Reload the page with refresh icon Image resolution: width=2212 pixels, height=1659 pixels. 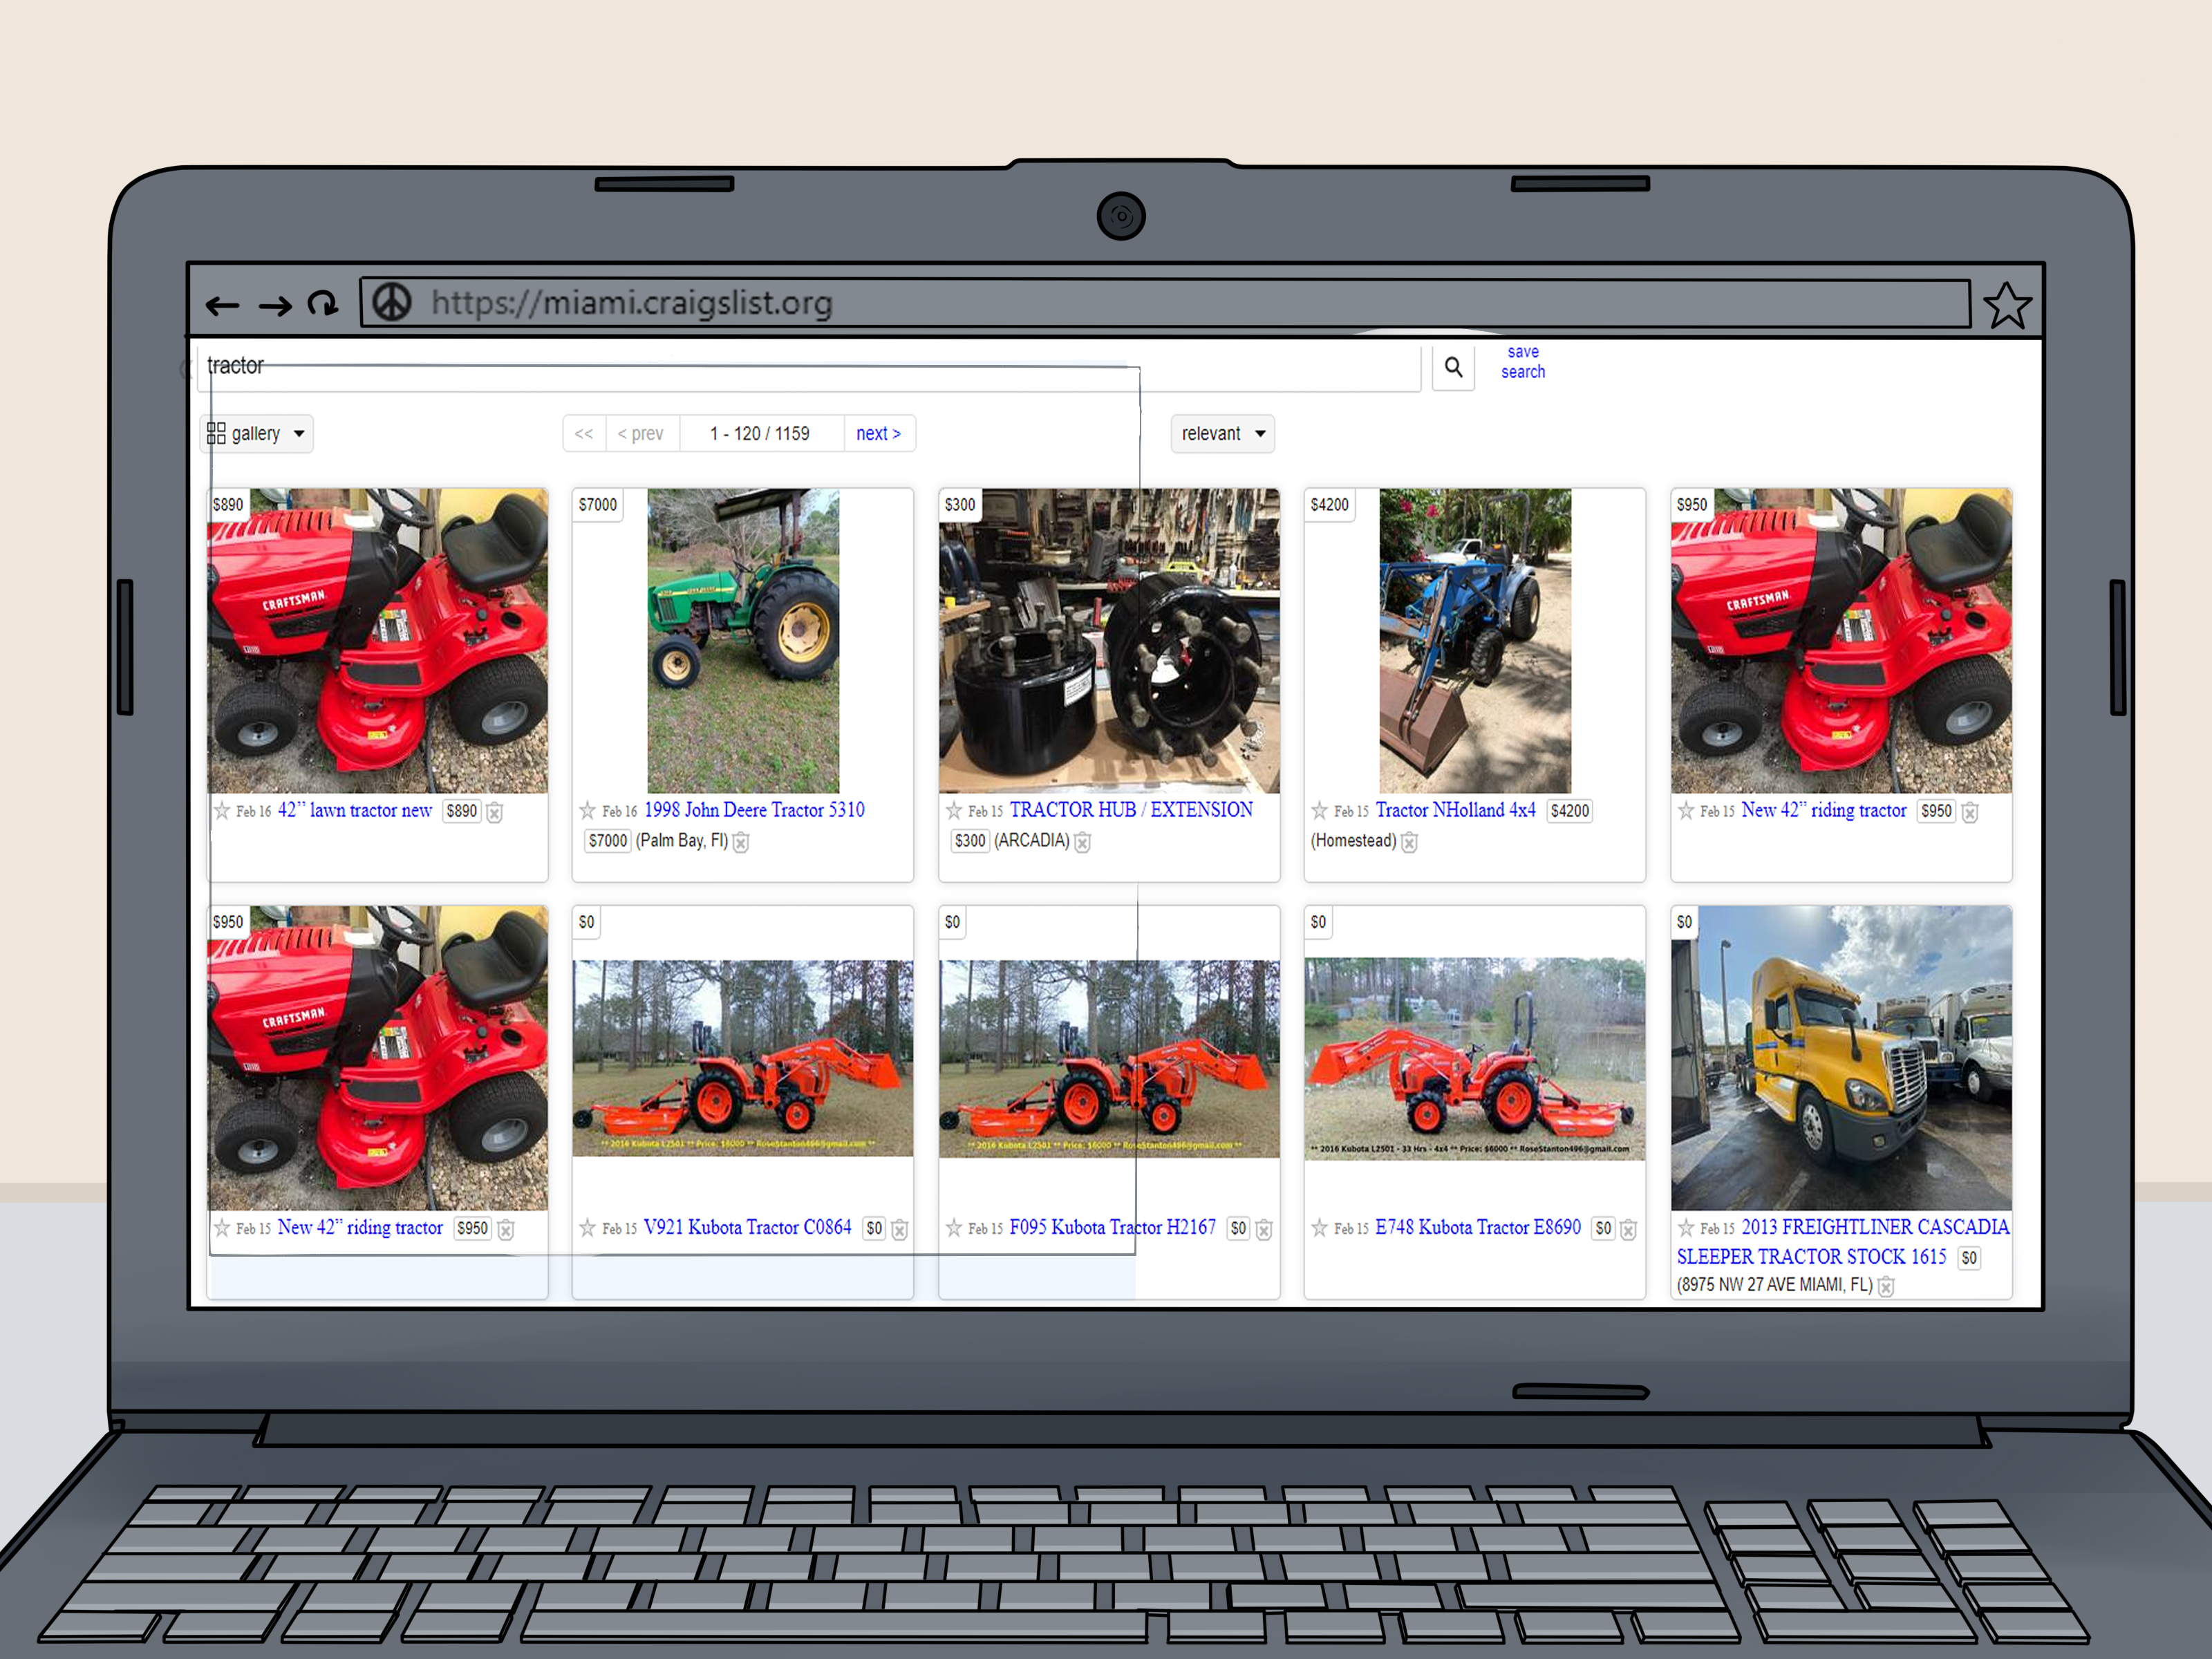click(x=323, y=303)
